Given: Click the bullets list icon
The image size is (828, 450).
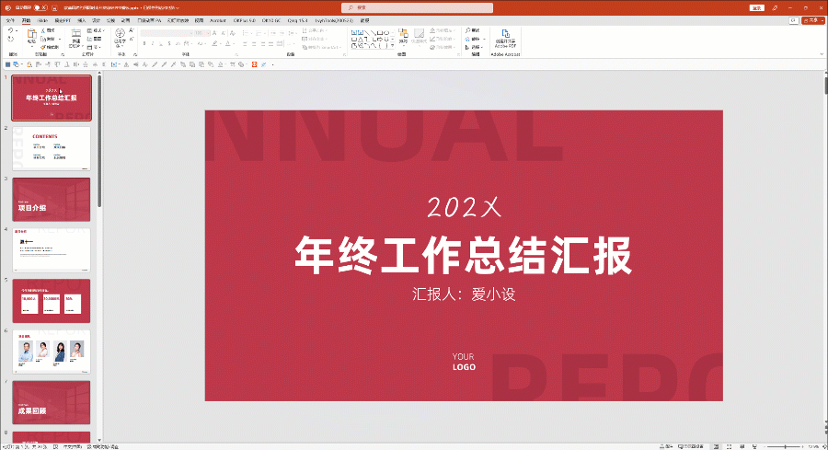Looking at the screenshot, I should 246,33.
